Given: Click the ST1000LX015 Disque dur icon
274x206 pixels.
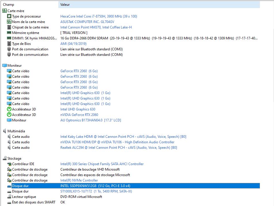Looking at the screenshot, I should pyautogui.click(x=9, y=192).
